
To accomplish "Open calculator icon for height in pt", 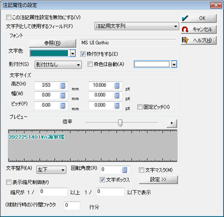I will (x=117, y=86).
